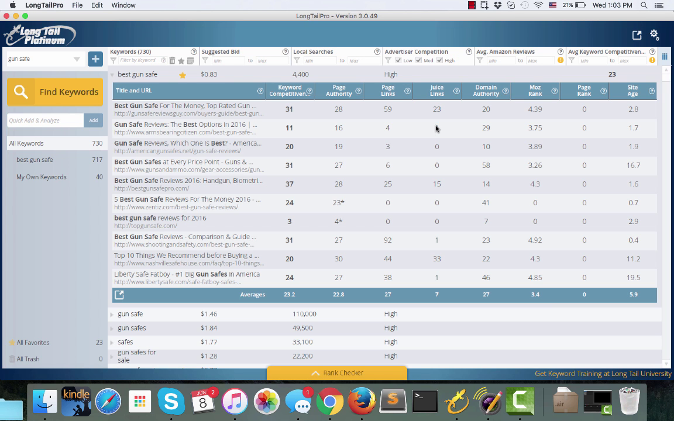The width and height of the screenshot is (674, 421).
Task: Click the keyword table scrollbar up arrow
Action: [666, 70]
